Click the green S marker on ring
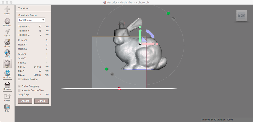253x122 pixels. click(106, 69)
